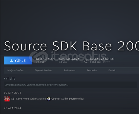The height and width of the screenshot is (114, 139).
Task: Click the activity status input field
Action: pos(70,85)
